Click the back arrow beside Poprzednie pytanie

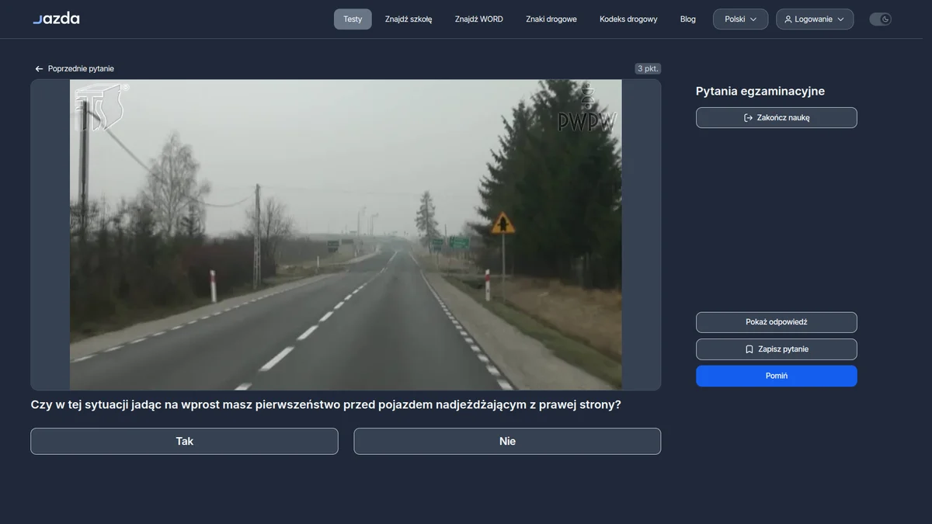39,69
